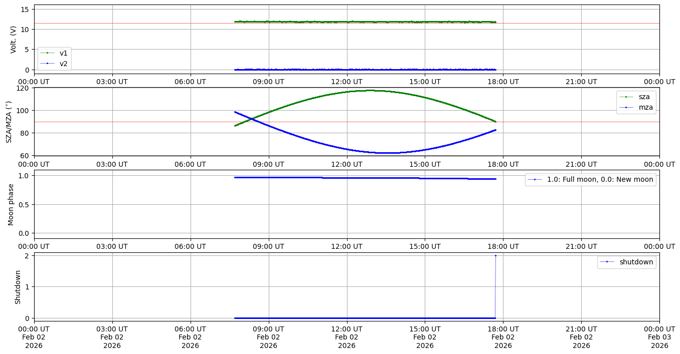Click the bottom '12:00 UT Feb 02 2026' tick label
The width and height of the screenshot is (680, 354).
[x=347, y=337]
